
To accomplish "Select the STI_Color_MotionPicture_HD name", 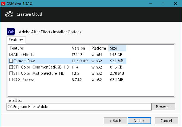I will [39, 73].
